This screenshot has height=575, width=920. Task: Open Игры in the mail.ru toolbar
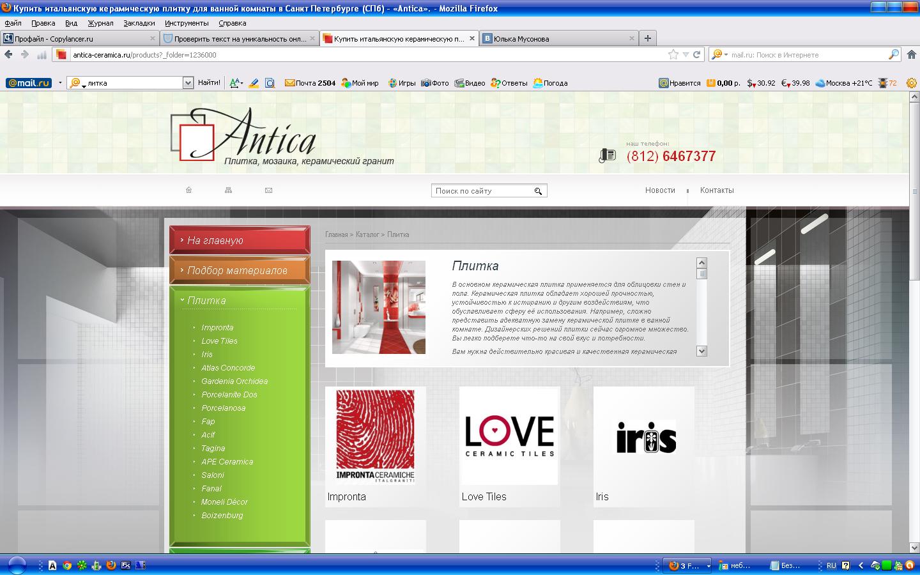[402, 83]
